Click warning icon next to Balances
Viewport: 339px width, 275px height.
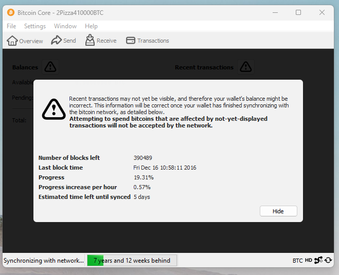tap(50, 67)
